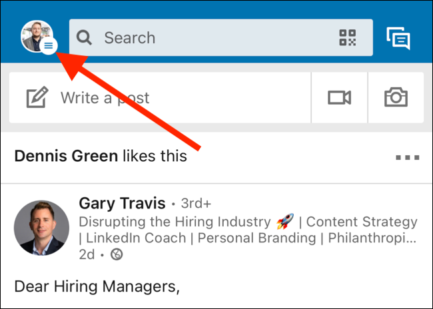
Task: Open the Dear Hiring Managers post text
Action: pyautogui.click(x=97, y=287)
